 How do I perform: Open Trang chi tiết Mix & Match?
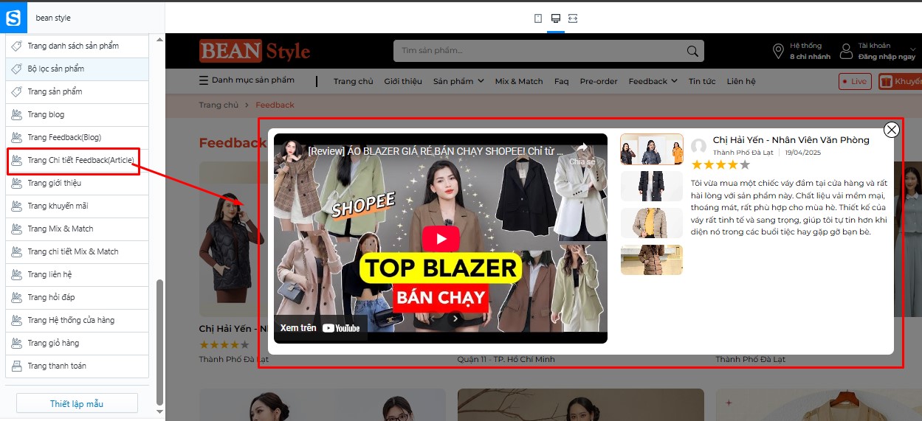pos(78,251)
